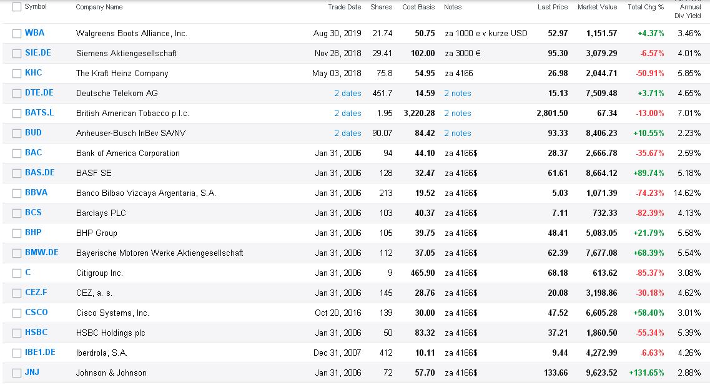Expand 2 dates for British American Tobacco
Screen dimensions: 710x385
[348, 113]
